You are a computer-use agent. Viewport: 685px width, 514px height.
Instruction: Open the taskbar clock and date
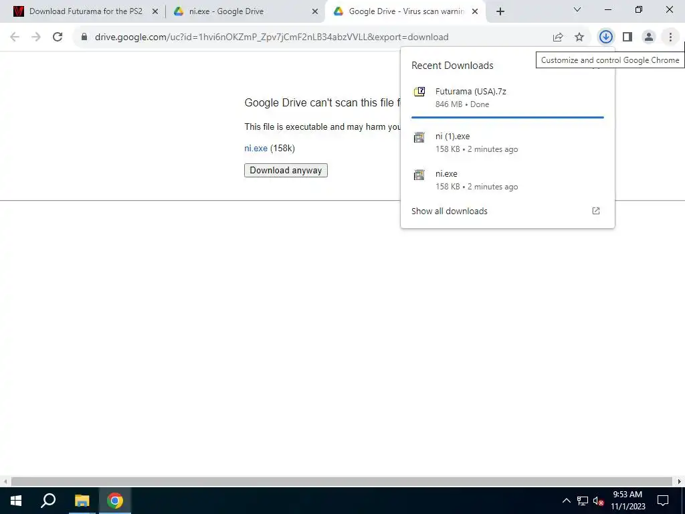(x=627, y=501)
